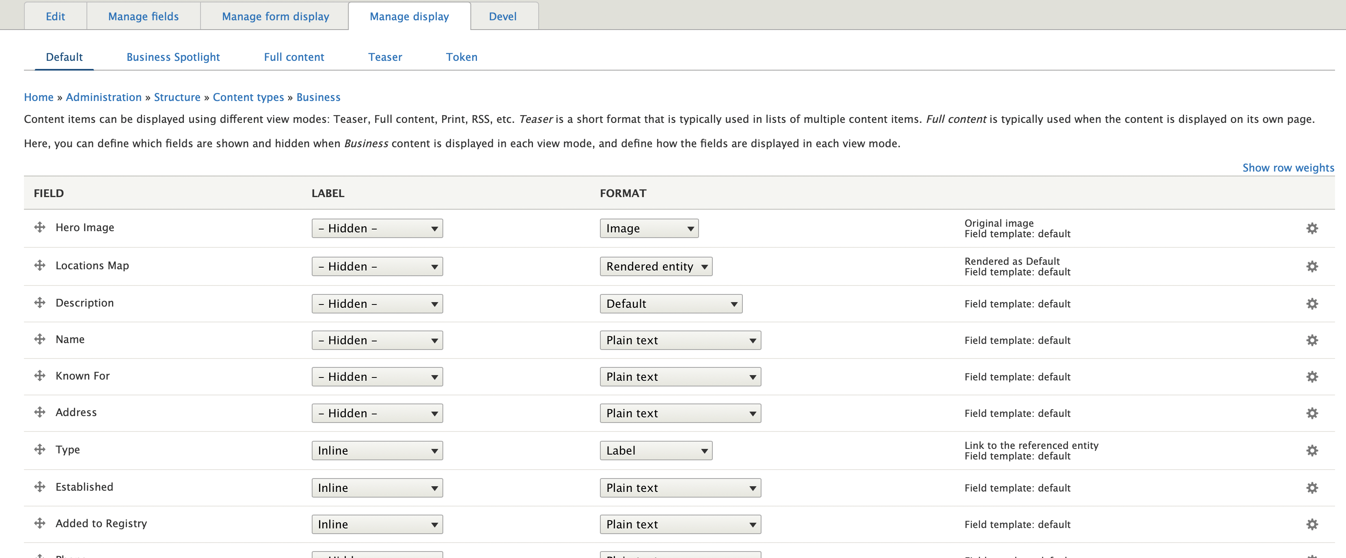The width and height of the screenshot is (1346, 558).
Task: Click Show row weights link
Action: pyautogui.click(x=1288, y=167)
